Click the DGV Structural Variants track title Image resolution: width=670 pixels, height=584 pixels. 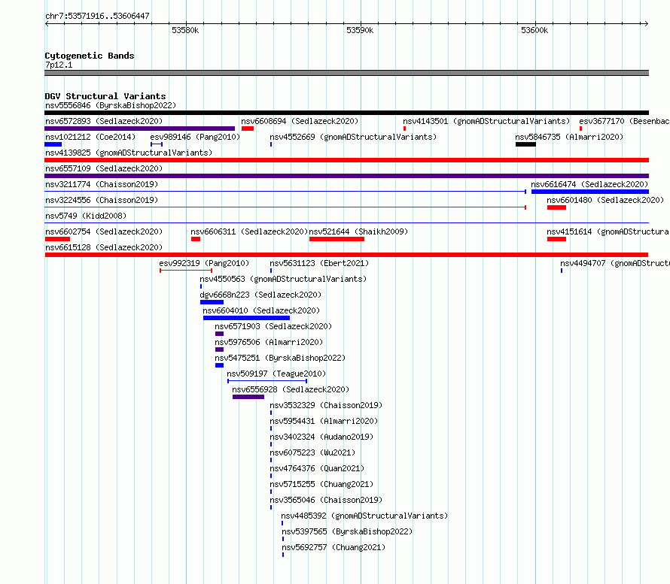pos(105,96)
